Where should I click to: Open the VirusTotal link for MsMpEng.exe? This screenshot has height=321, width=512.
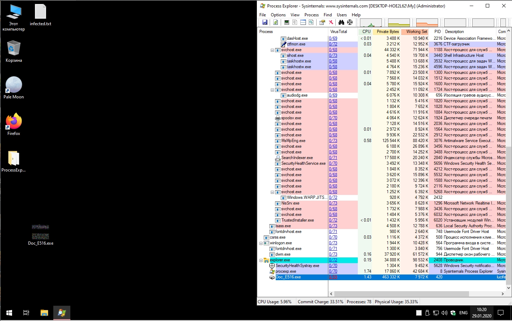coord(333,141)
